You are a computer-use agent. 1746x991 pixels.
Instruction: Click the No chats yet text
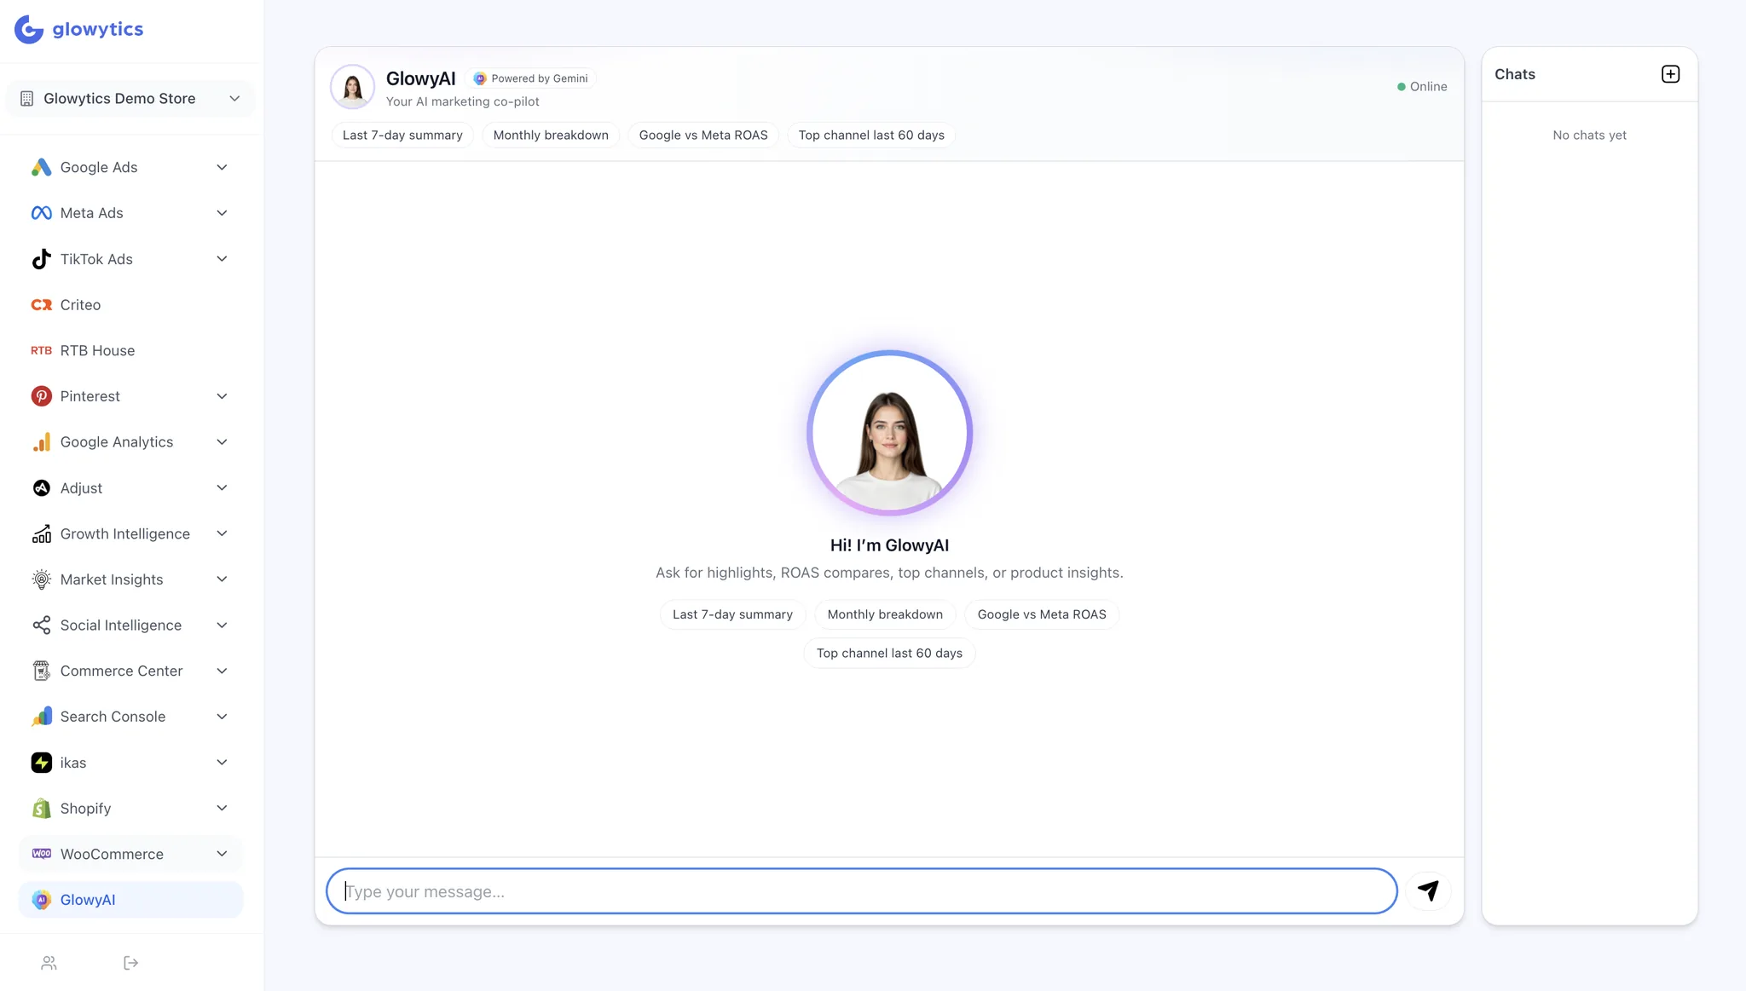point(1589,135)
